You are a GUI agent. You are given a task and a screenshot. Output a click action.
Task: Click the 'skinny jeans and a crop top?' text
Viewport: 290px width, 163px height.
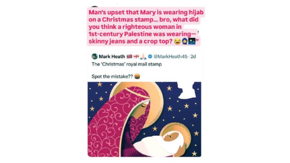pyautogui.click(x=130, y=41)
